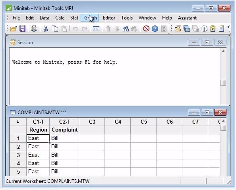Screen dimensions: 236x190
Task: Select the C4 column header
Action: (x=118, y=122)
